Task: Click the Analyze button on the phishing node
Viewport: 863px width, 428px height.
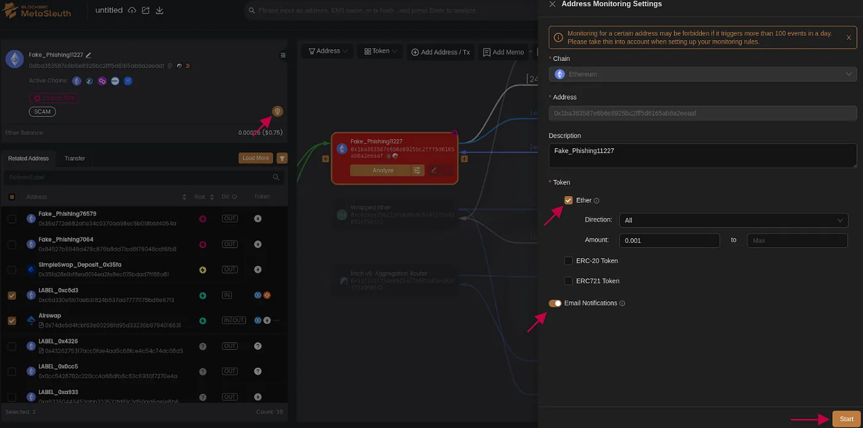Action: pyautogui.click(x=382, y=170)
